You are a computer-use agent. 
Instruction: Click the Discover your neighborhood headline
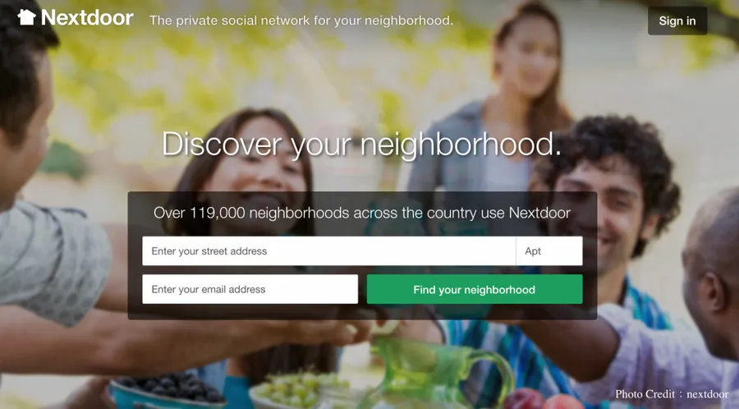coord(362,144)
